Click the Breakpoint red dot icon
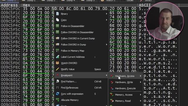 [x=58, y=75]
